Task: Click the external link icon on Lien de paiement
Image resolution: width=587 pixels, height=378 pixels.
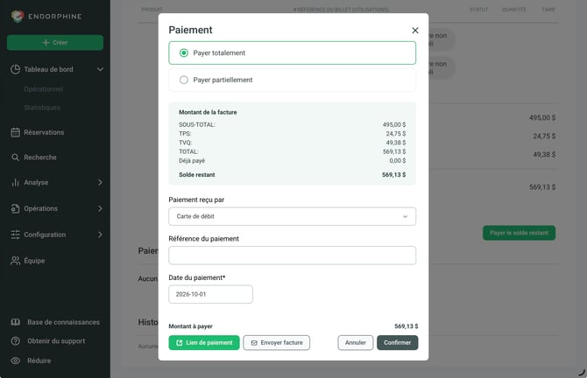Action: 180,343
